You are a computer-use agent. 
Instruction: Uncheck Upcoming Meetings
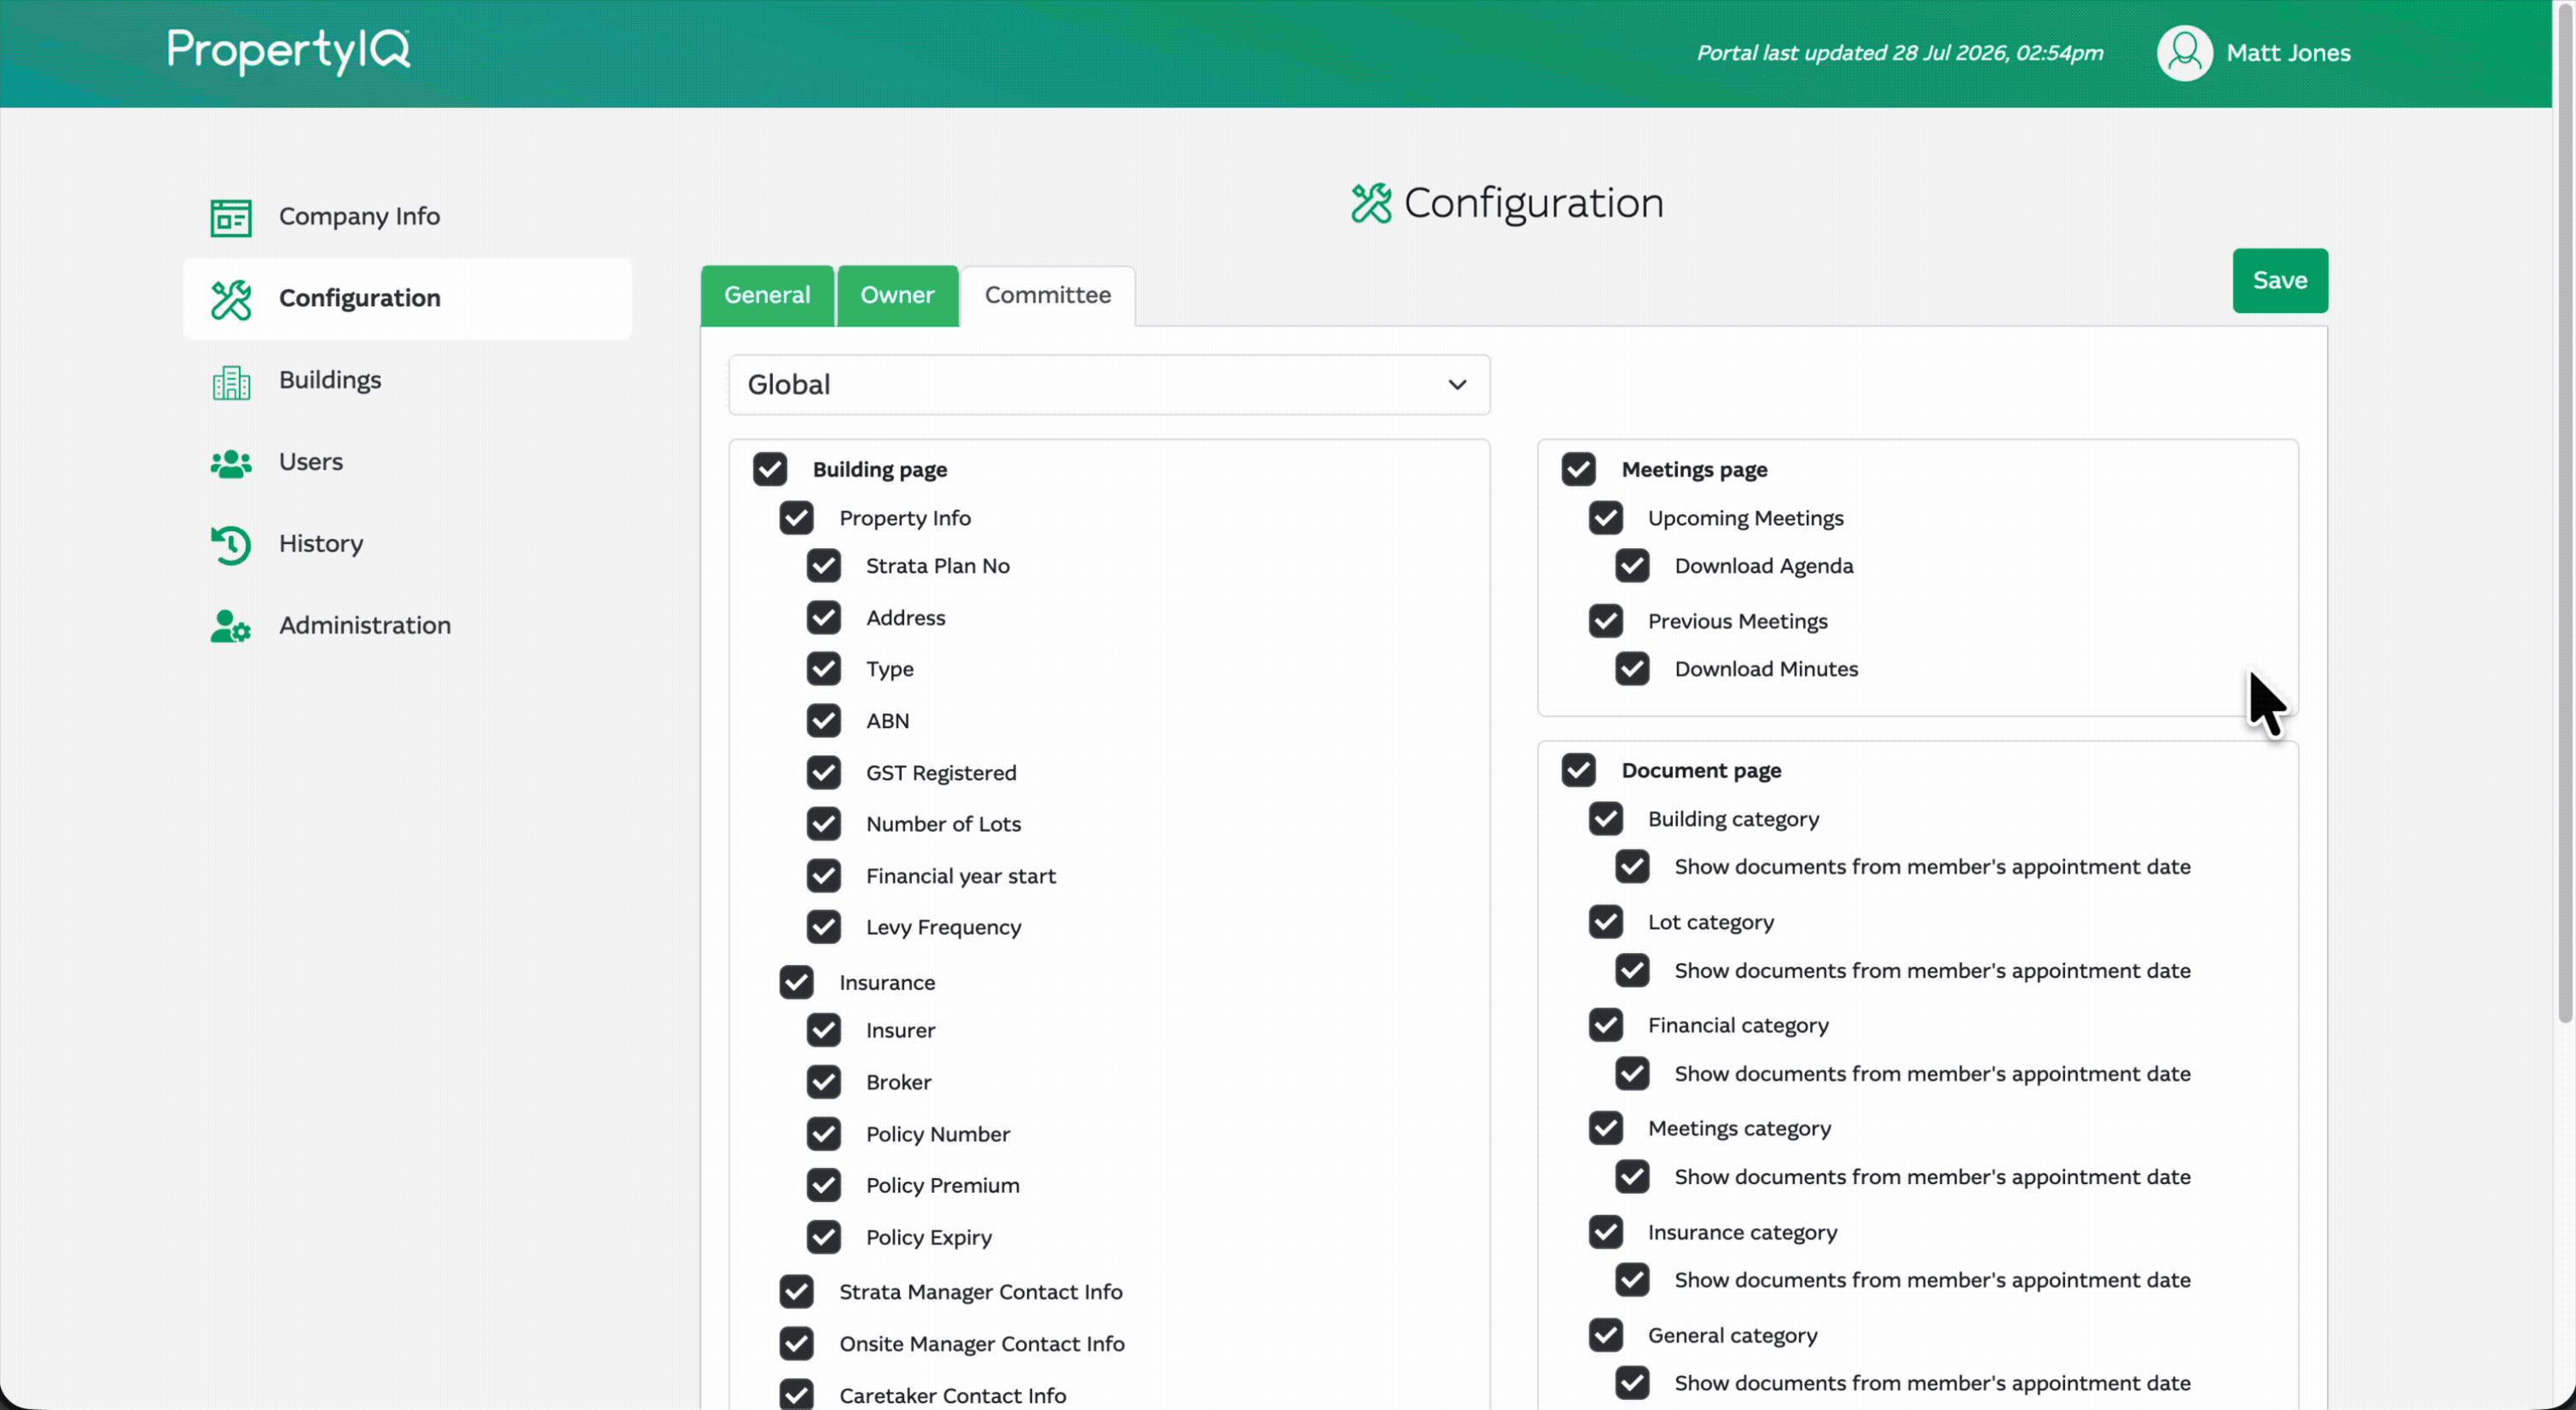(1606, 518)
